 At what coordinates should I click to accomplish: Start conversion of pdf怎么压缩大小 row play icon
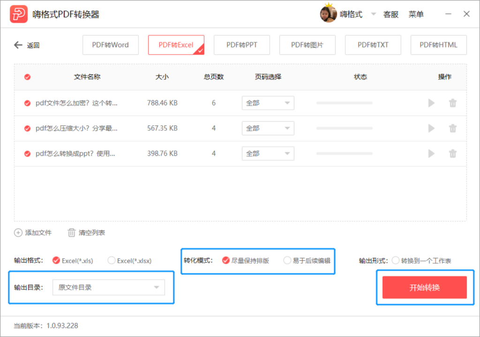[431, 128]
